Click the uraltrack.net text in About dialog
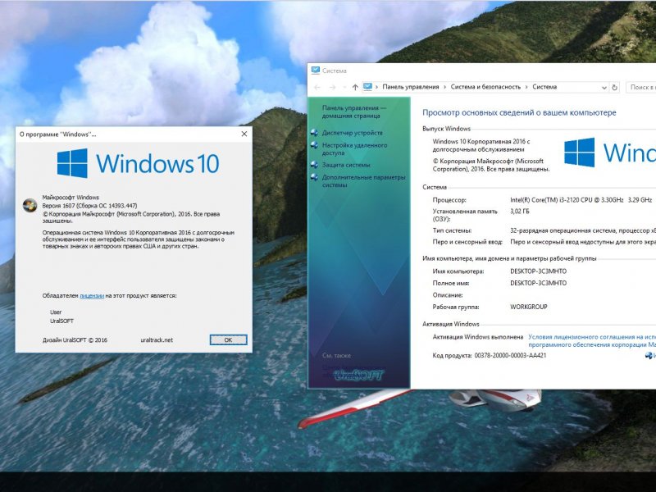Image resolution: width=656 pixels, height=492 pixels. [157, 340]
